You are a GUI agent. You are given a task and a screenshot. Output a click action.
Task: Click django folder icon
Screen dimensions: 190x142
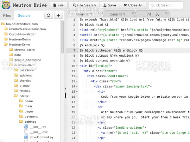16,85
